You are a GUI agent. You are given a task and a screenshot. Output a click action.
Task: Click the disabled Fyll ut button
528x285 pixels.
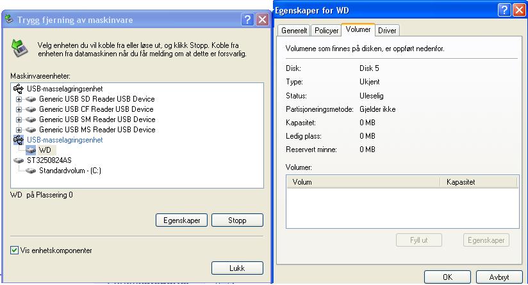[419, 240]
